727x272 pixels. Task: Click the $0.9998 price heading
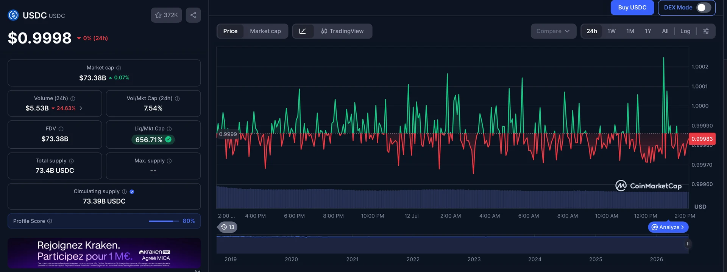coord(40,38)
